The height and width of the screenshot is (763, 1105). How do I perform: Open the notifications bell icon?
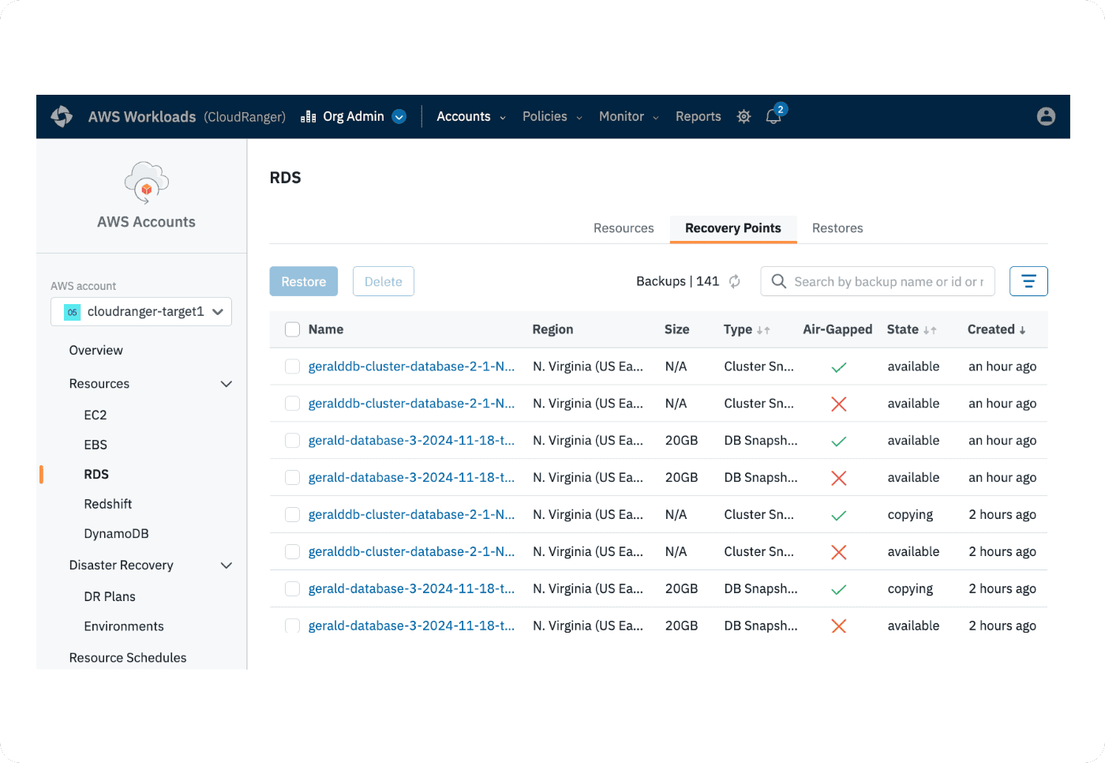click(x=773, y=117)
